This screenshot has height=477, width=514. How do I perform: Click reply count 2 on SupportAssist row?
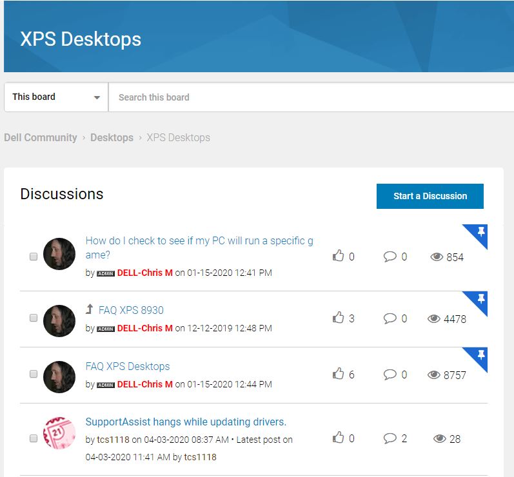click(404, 438)
